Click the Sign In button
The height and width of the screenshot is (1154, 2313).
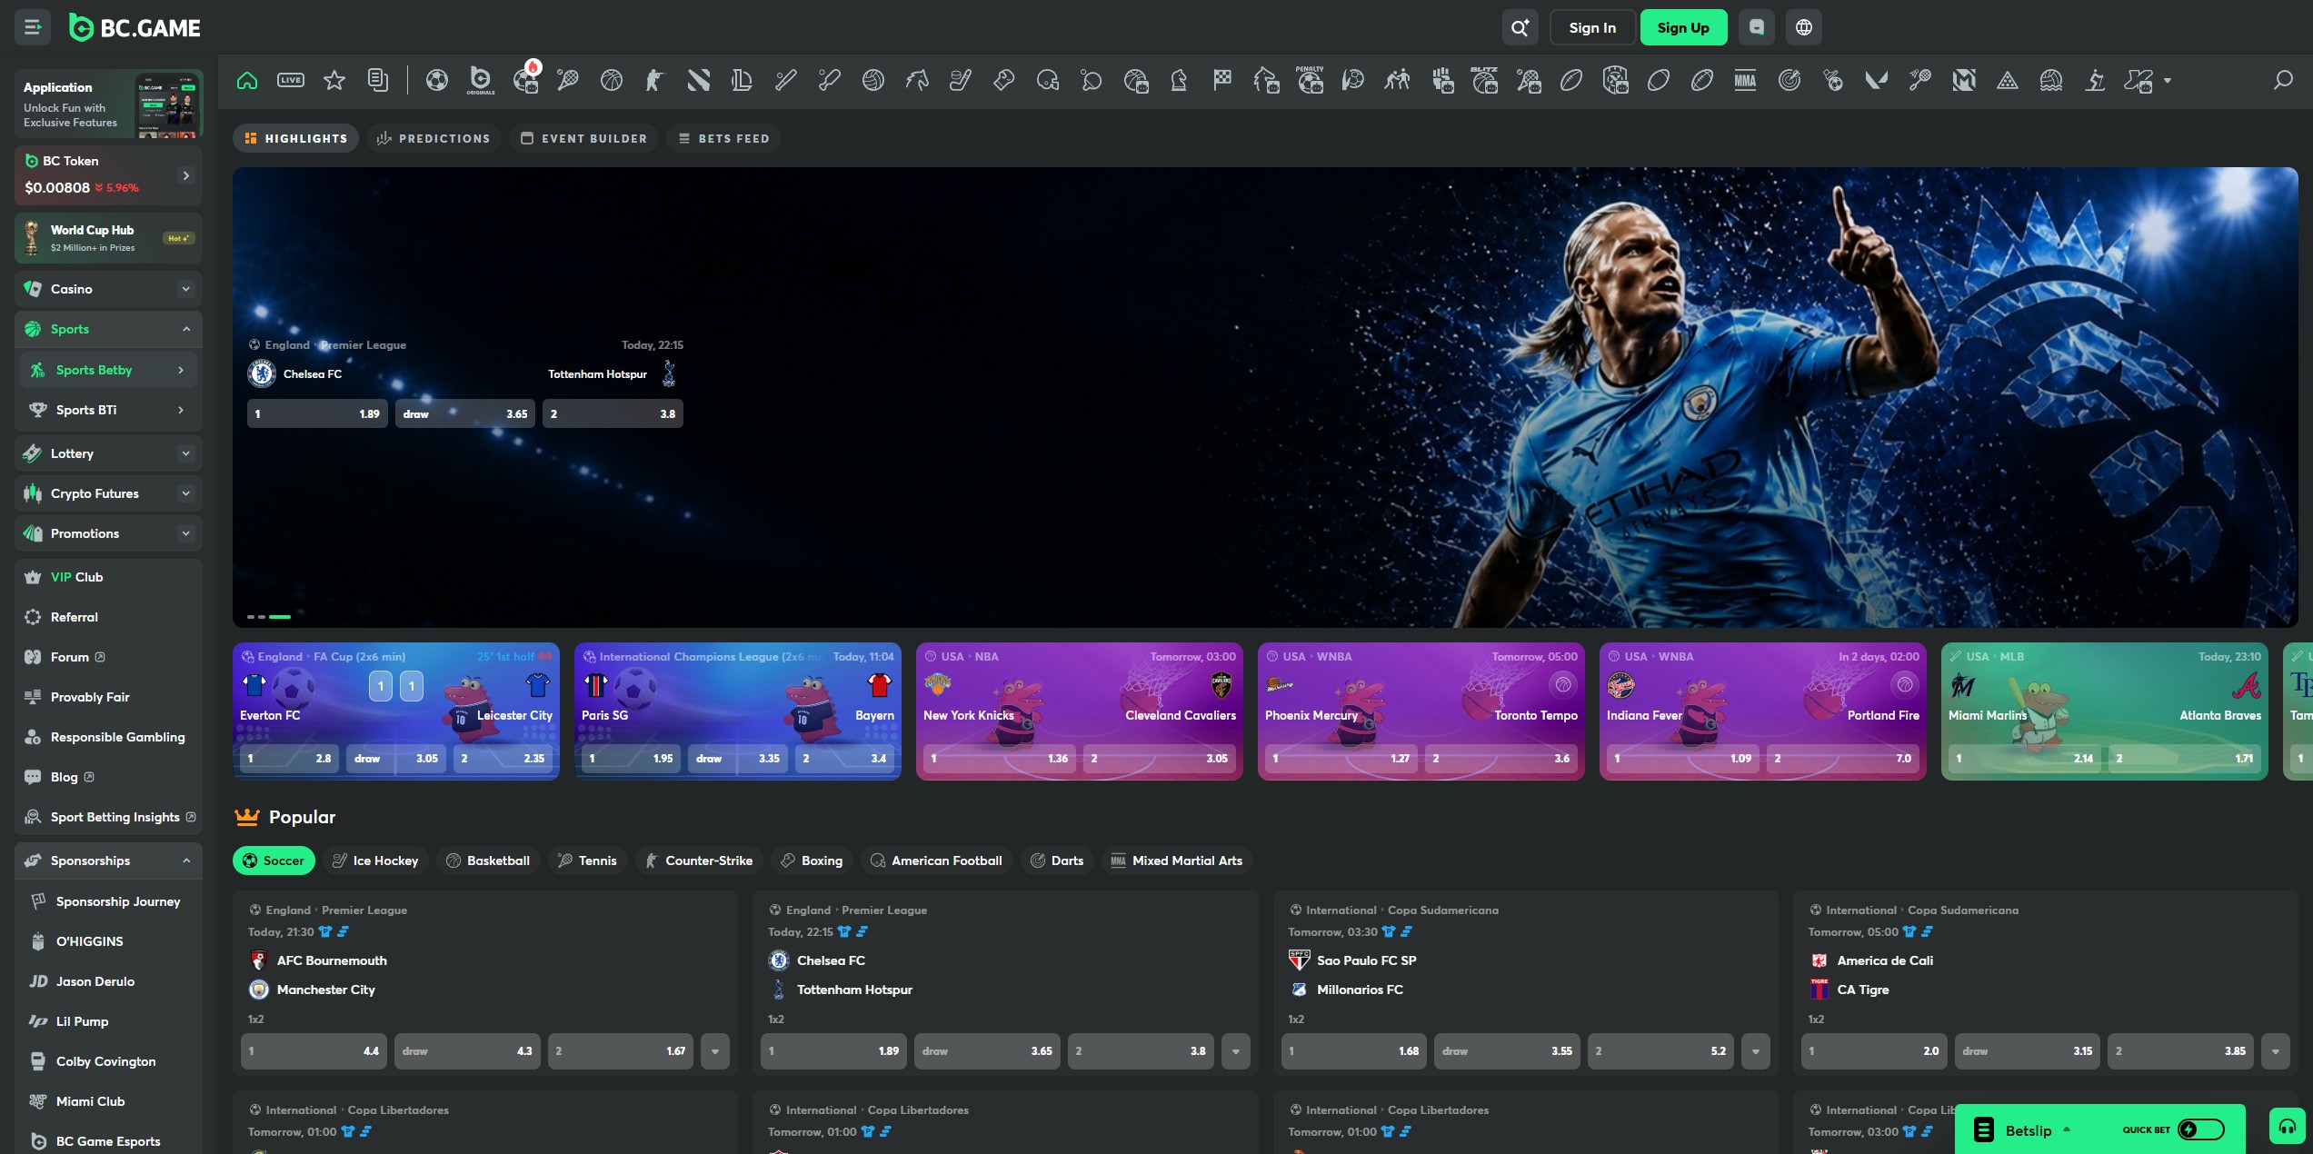coord(1592,27)
